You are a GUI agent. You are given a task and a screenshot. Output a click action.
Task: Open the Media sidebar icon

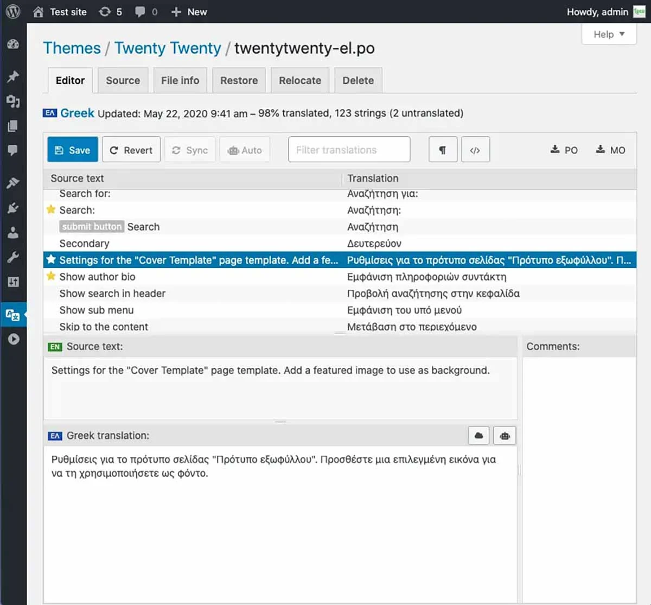(x=13, y=101)
